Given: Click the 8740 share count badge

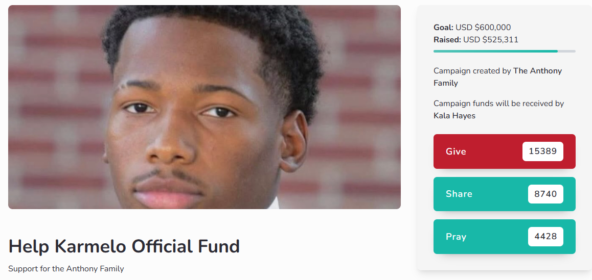Looking at the screenshot, I should point(545,194).
